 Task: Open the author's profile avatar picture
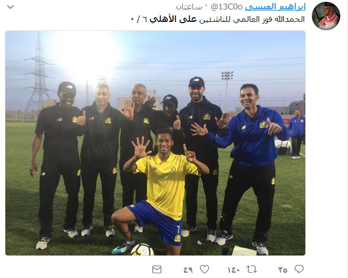[326, 16]
